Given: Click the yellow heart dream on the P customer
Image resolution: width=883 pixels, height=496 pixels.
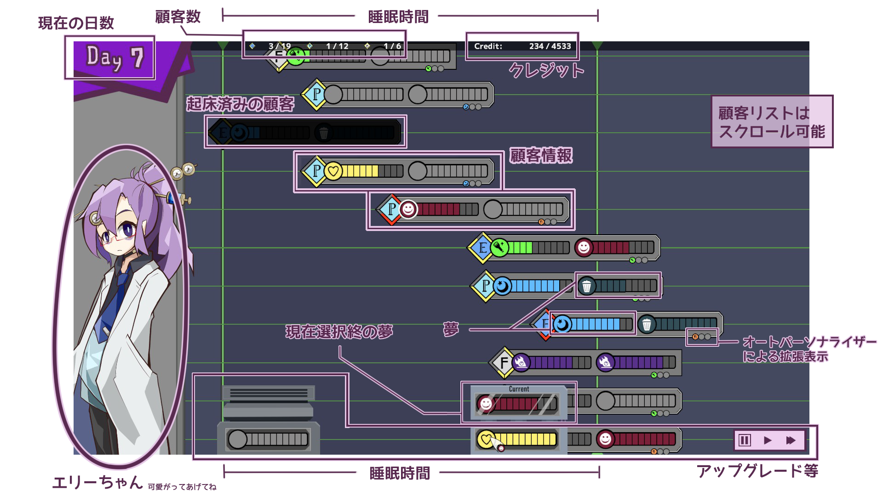Looking at the screenshot, I should click(334, 171).
